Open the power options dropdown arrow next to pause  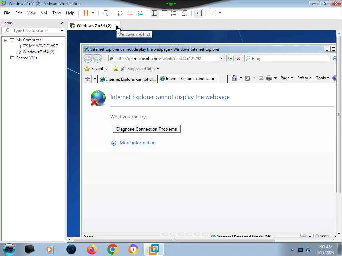pyautogui.click(x=93, y=13)
